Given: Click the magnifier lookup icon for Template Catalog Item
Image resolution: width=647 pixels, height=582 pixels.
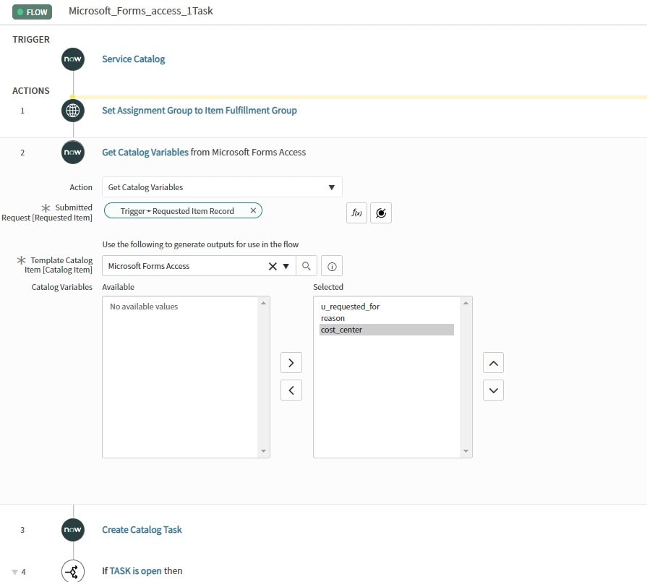Looking at the screenshot, I should (x=307, y=266).
